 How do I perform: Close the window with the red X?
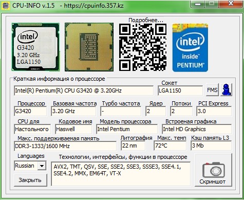tap(231, 4)
